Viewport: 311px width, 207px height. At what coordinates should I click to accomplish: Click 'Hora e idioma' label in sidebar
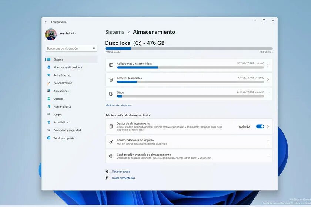[62, 106]
